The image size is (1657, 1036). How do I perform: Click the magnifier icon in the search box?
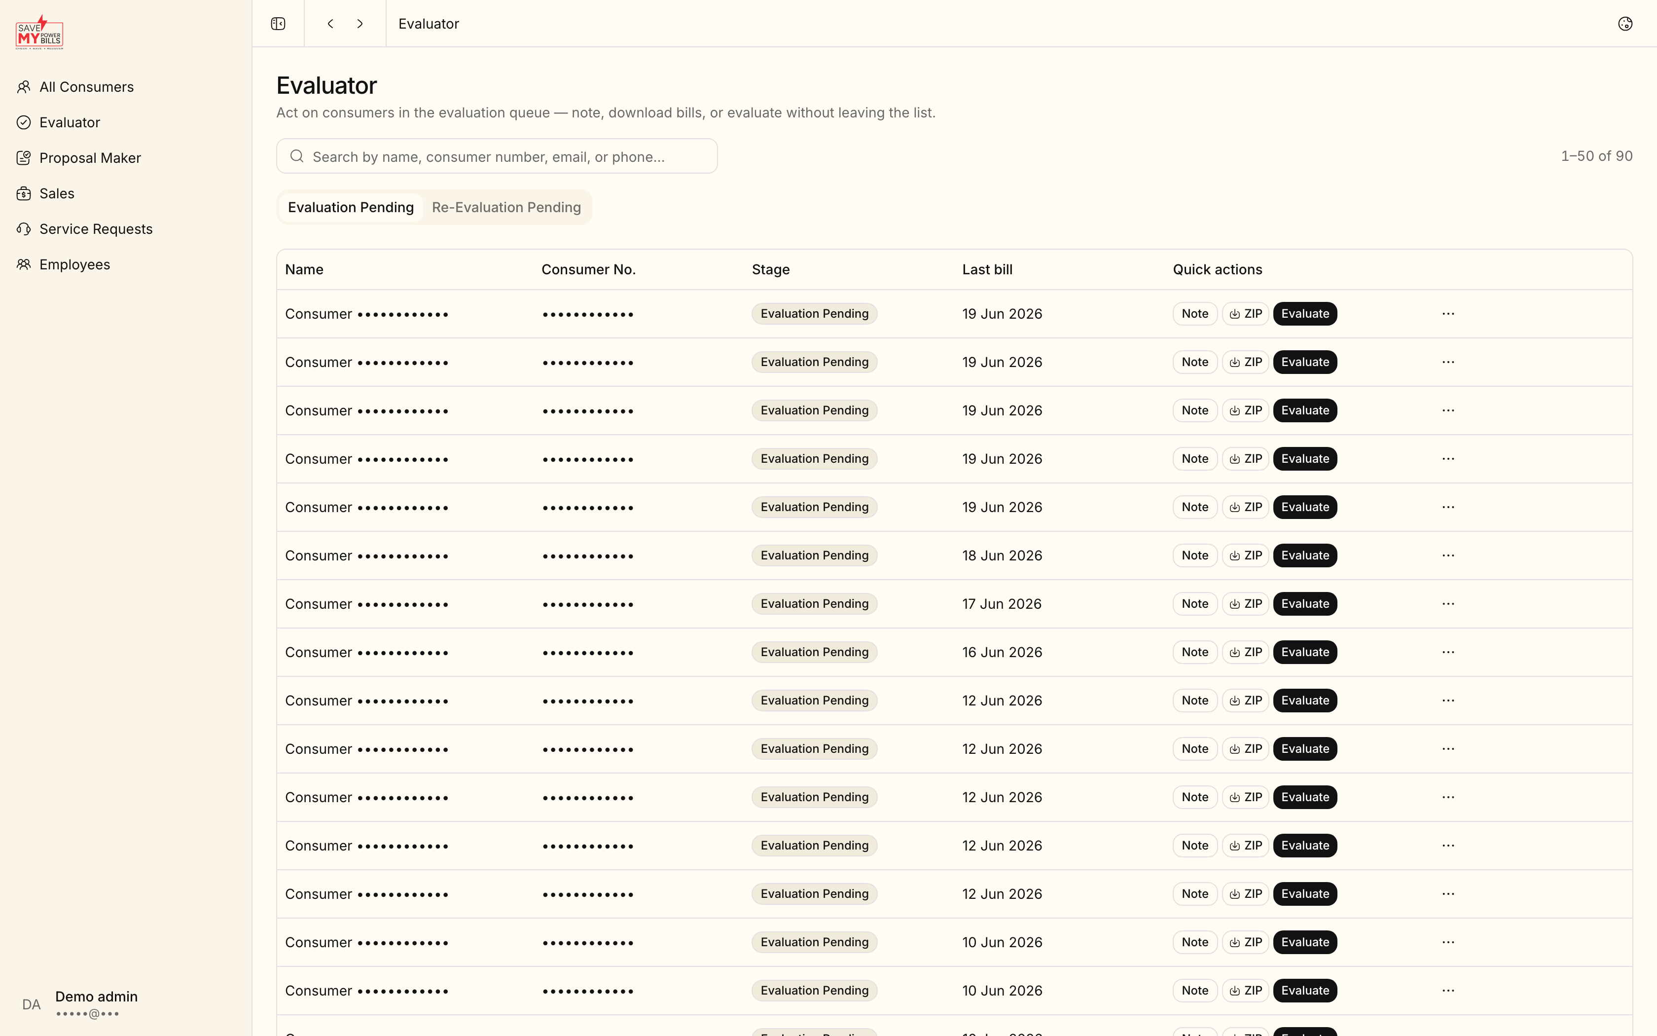pyautogui.click(x=296, y=156)
